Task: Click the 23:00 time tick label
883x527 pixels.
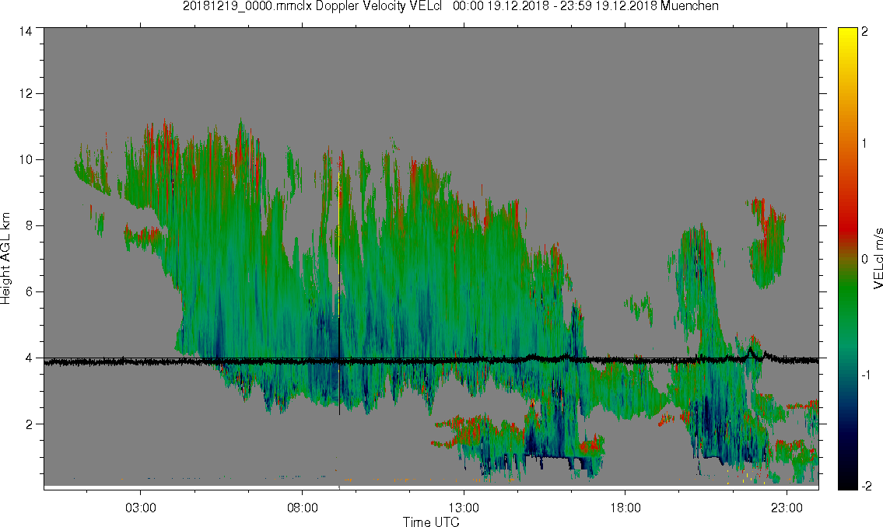Action: click(x=787, y=508)
